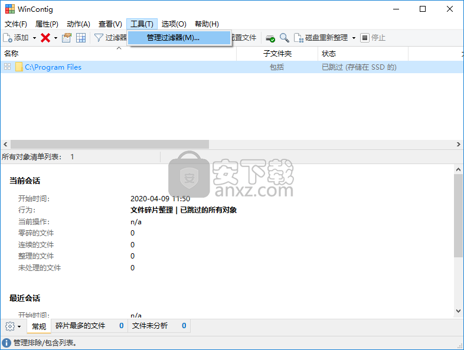Click the 停止 stop button
Screen dimensions: 464x350
pos(373,38)
